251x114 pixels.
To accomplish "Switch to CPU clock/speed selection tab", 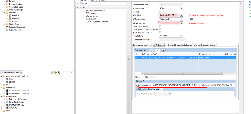I will (x=205, y=45).
